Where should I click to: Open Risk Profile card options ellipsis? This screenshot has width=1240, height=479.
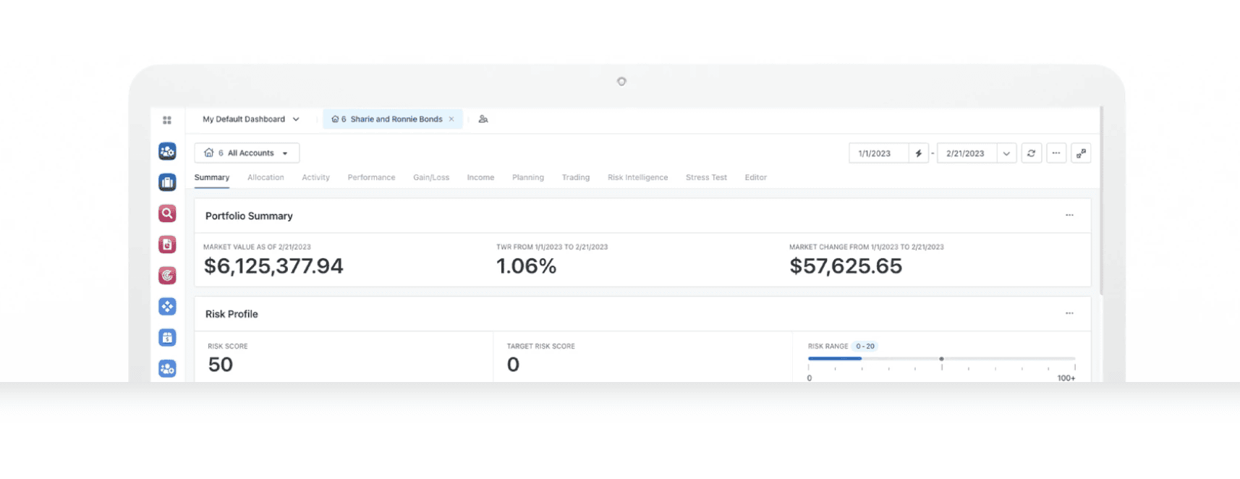tap(1069, 313)
